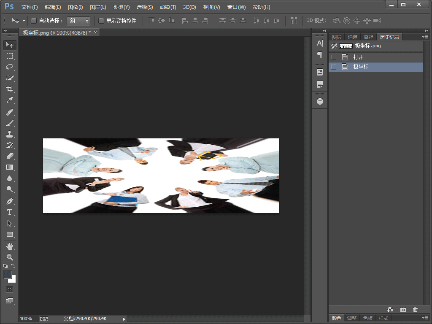Viewport: 432px width, 324px height.
Task: Expand the toolbox double-arrow
Action: coord(5,30)
